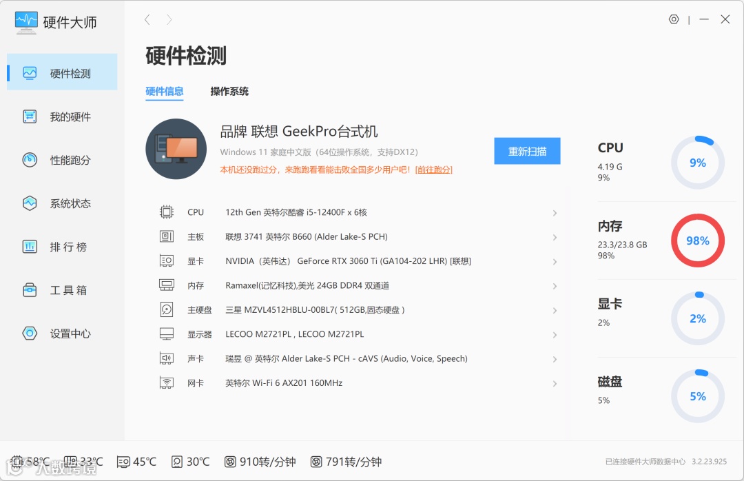Click the 品牌 联想 GeekPro台式机 heading
The height and width of the screenshot is (481, 744).
[x=299, y=132]
